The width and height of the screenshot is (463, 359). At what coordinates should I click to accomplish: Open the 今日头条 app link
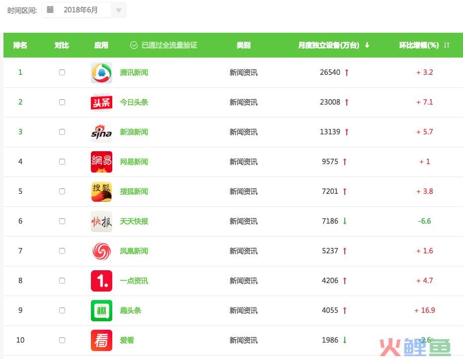134,102
